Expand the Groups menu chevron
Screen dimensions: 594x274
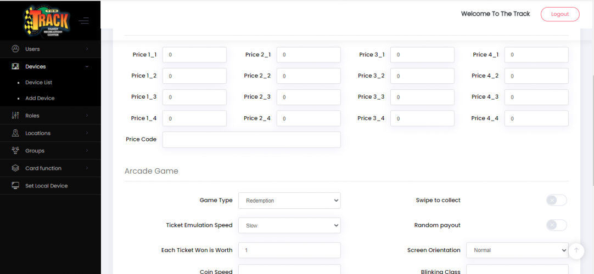87,150
